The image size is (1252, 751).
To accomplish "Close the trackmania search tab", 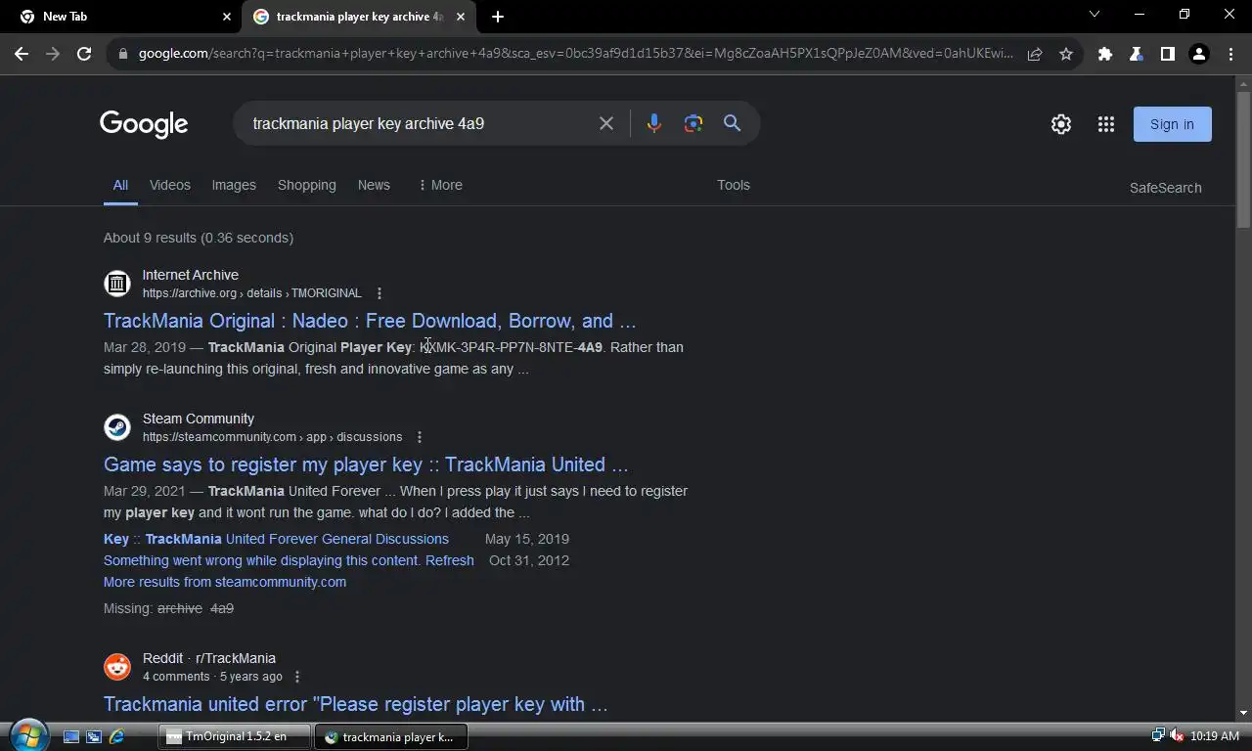I will tap(461, 17).
